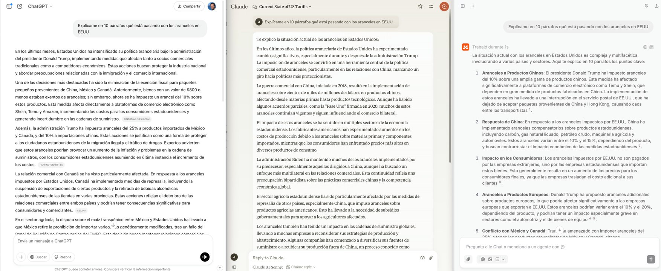Start ChatGPT voice mode
Screen dimensions: 661x271
[205, 257]
